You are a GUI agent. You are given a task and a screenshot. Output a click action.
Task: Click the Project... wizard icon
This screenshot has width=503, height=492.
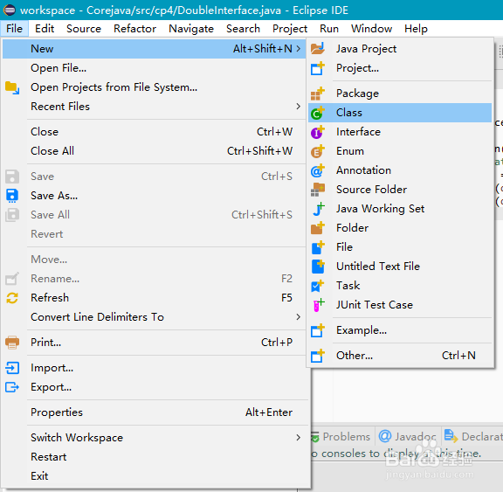pos(318,68)
